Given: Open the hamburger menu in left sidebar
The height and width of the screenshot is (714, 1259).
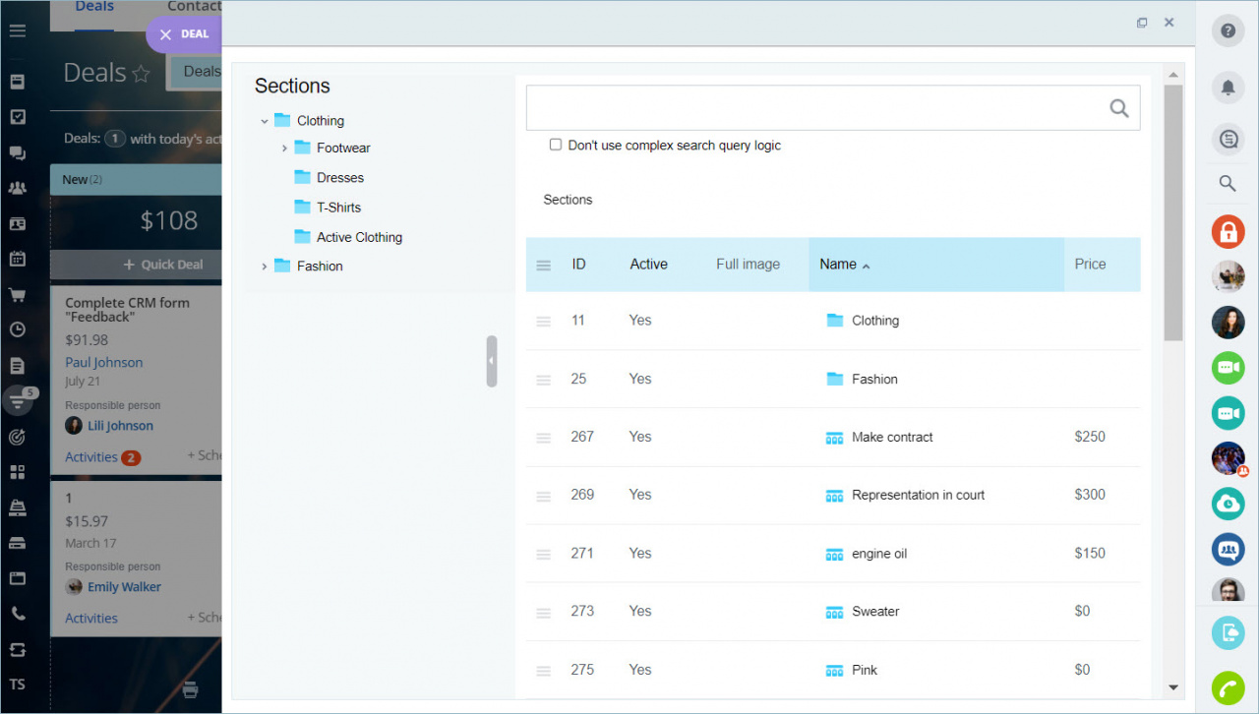Looking at the screenshot, I should [17, 30].
